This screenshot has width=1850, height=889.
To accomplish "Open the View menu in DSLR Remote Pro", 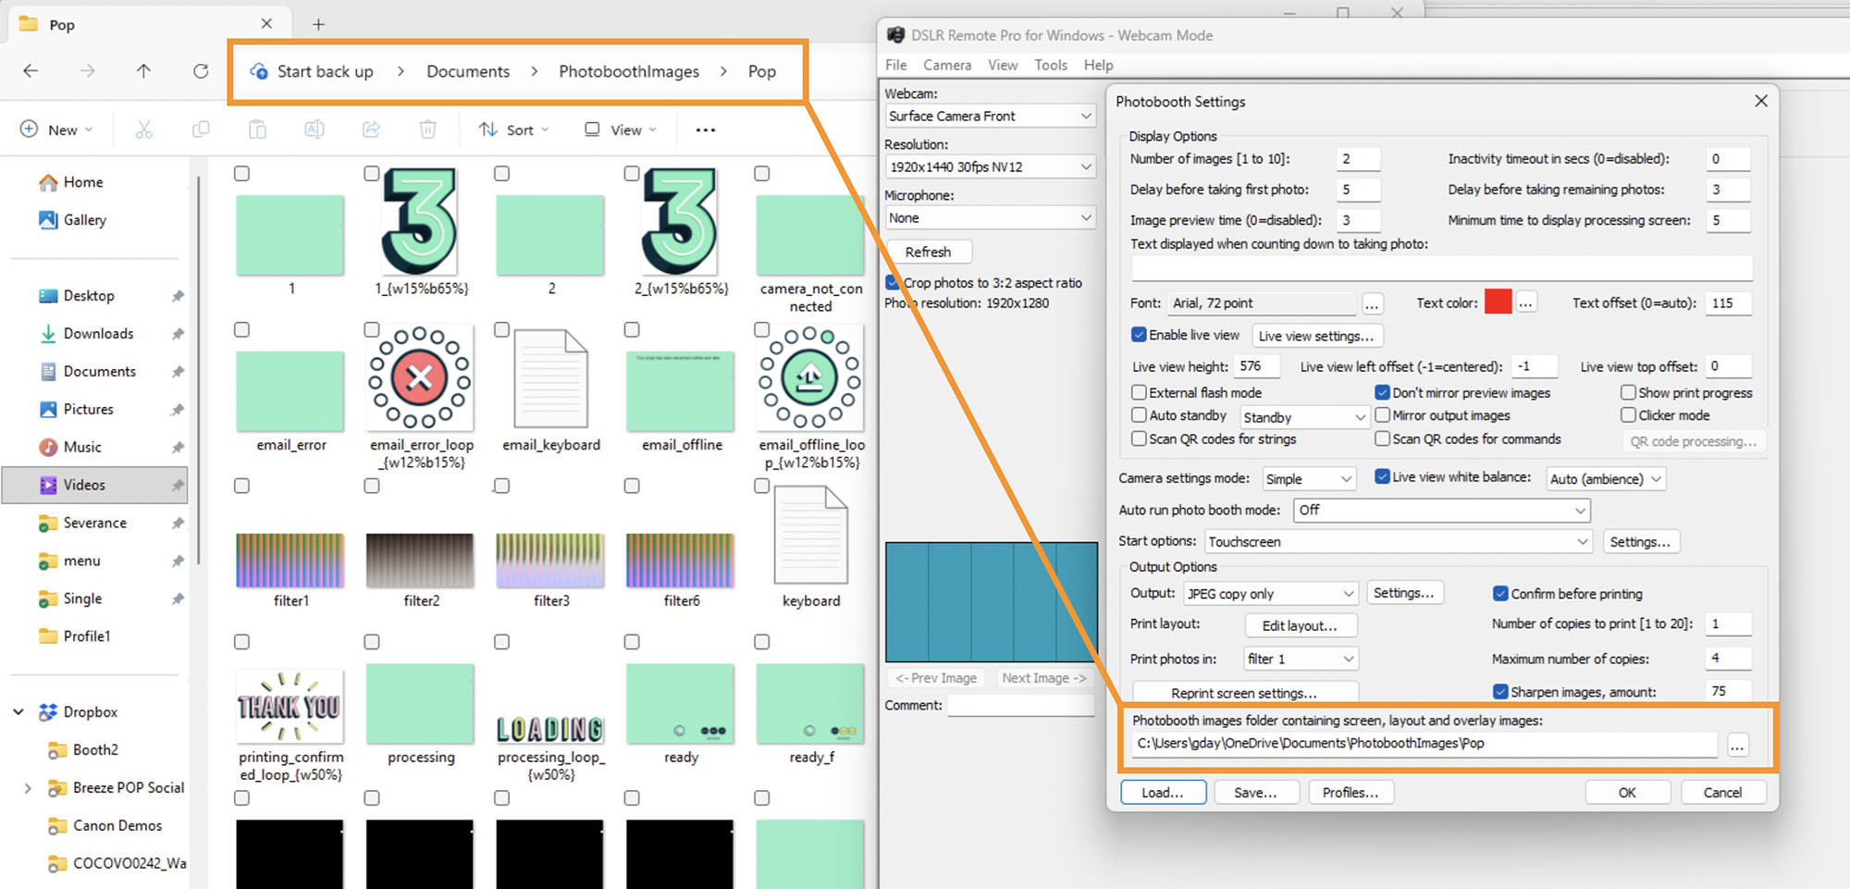I will tap(1003, 65).
